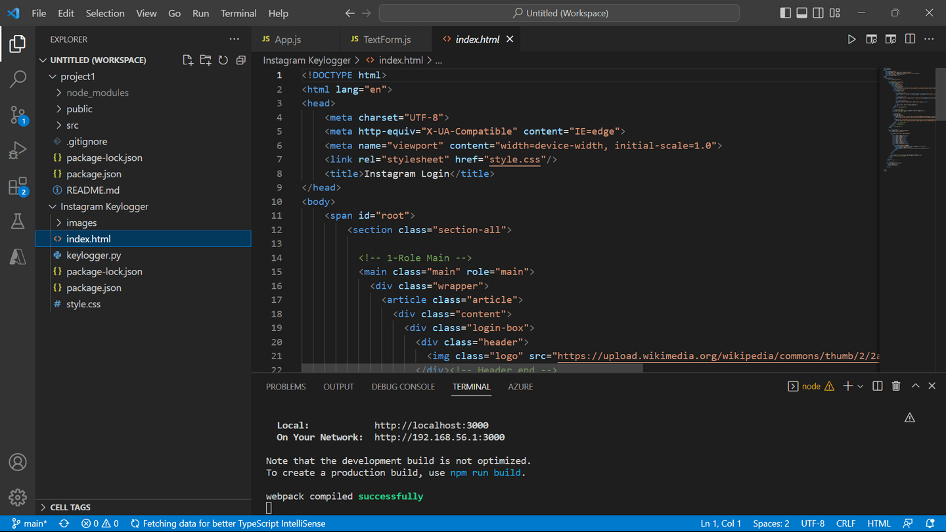Open the Azure view in activity bar
The width and height of the screenshot is (946, 532).
[x=18, y=256]
